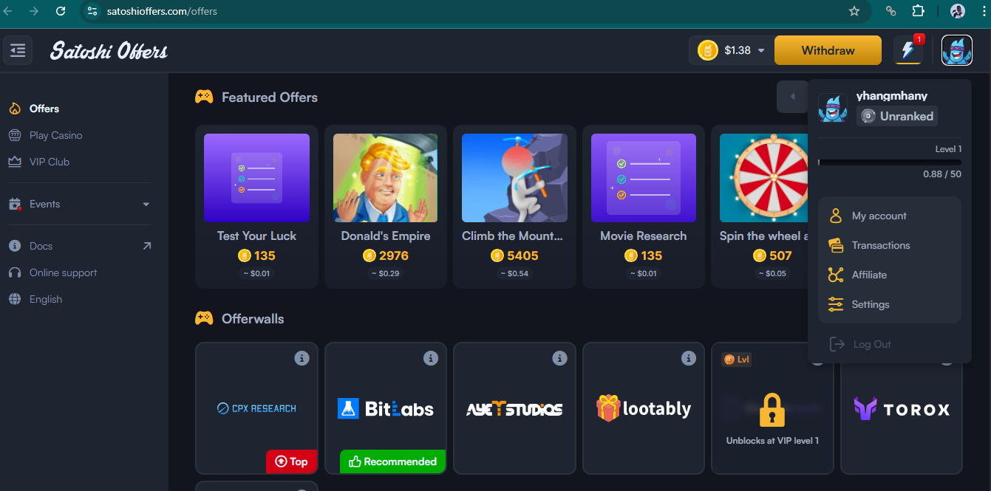The width and height of the screenshot is (991, 491).
Task: Click the browser address bar
Action: tap(473, 11)
